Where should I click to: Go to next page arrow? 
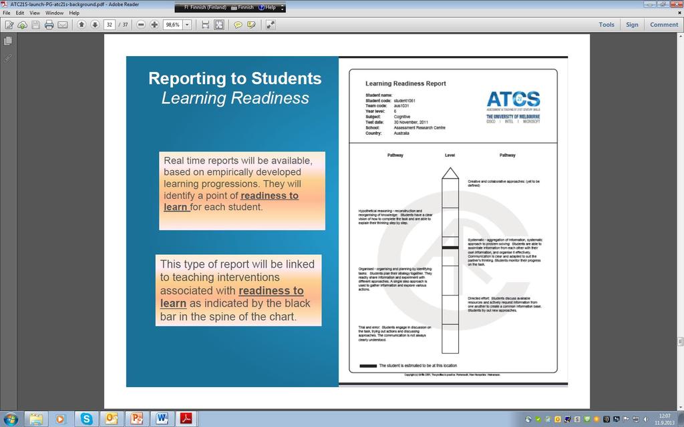click(95, 25)
